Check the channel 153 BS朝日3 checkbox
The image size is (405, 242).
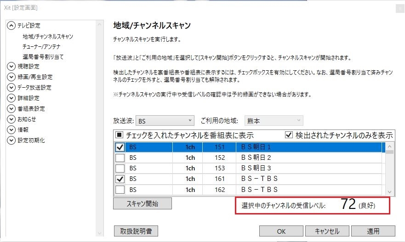click(x=120, y=168)
